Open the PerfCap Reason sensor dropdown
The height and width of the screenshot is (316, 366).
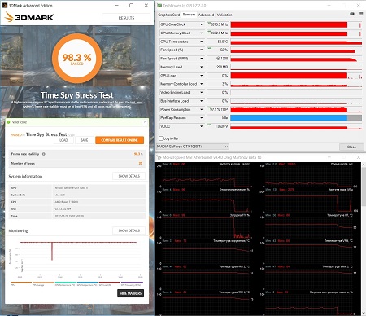point(201,118)
